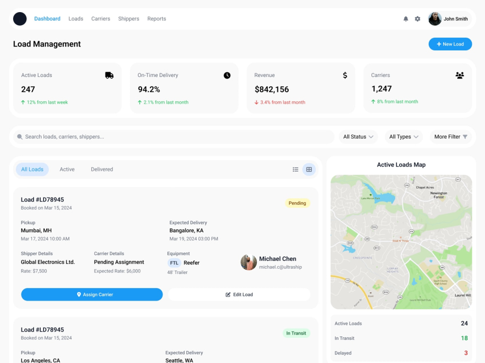Click Bangalore, KA delivery location

(187, 230)
